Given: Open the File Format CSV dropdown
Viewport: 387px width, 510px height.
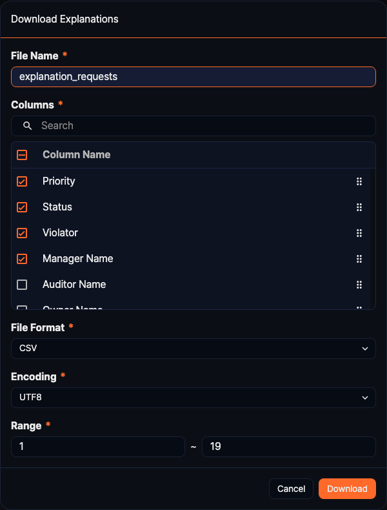Looking at the screenshot, I should [193, 349].
